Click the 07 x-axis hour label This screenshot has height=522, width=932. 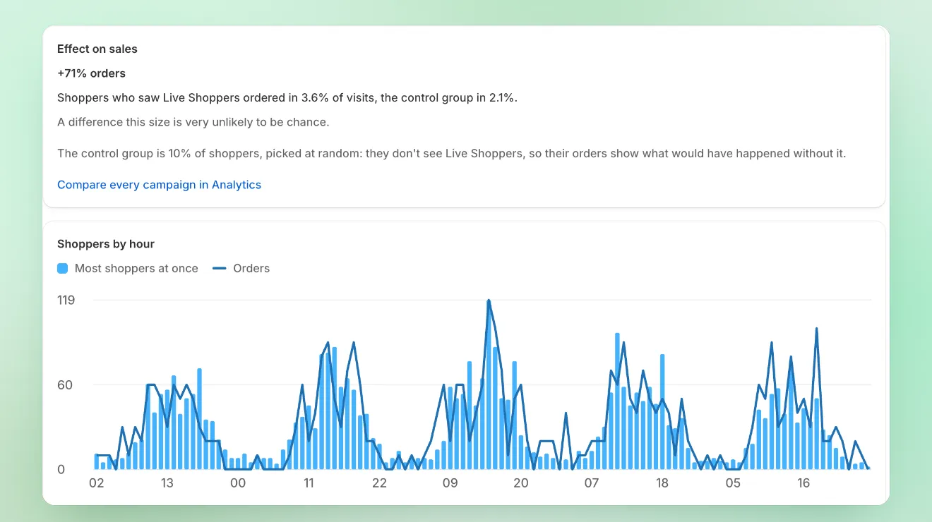(x=591, y=483)
